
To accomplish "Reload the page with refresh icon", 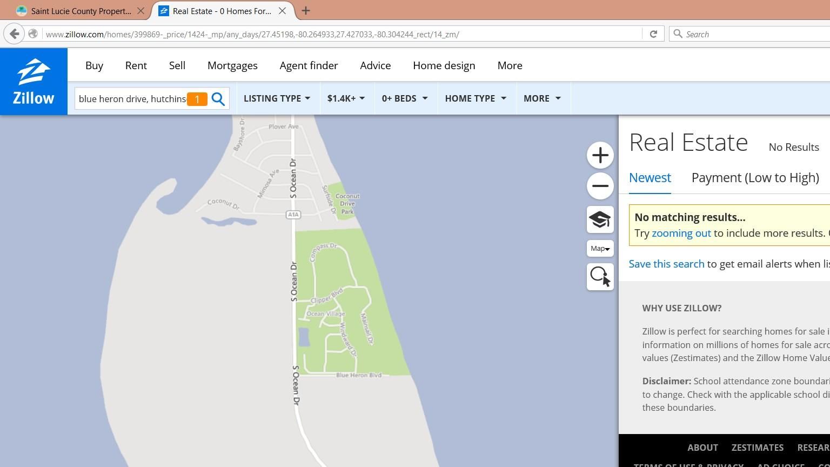I will (x=653, y=34).
